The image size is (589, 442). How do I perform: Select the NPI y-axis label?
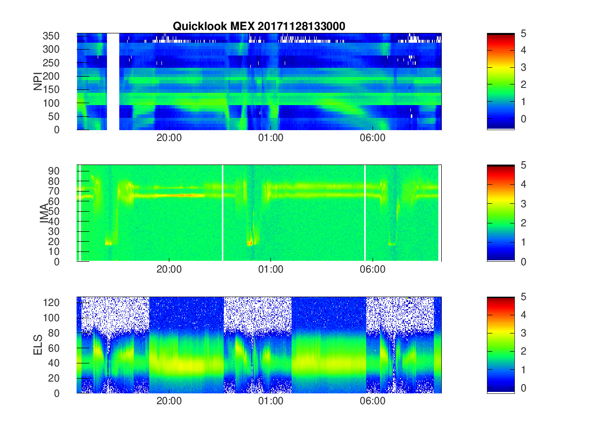(x=37, y=82)
